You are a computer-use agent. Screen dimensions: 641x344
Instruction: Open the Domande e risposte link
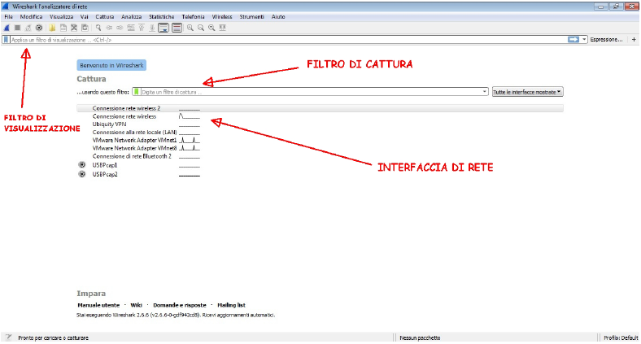pos(180,305)
